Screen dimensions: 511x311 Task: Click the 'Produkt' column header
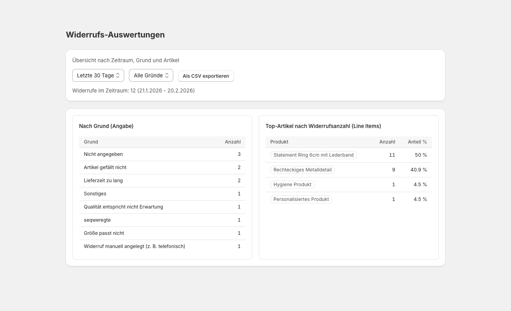tap(279, 142)
